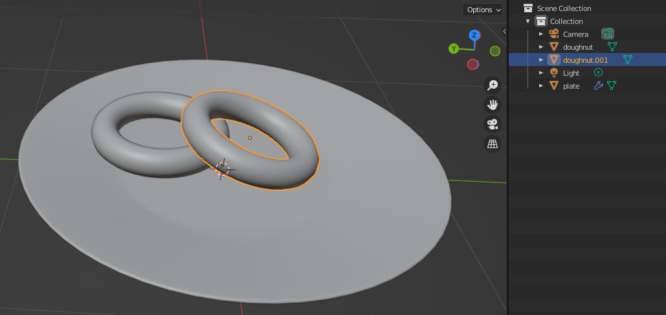
Task: Click the blue Z axis gizmo handle
Action: (x=474, y=35)
